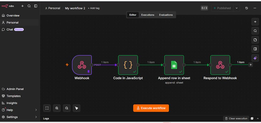This screenshot has width=261, height=123.
Task: Zoom out of the workflow canvas
Action: point(67,108)
